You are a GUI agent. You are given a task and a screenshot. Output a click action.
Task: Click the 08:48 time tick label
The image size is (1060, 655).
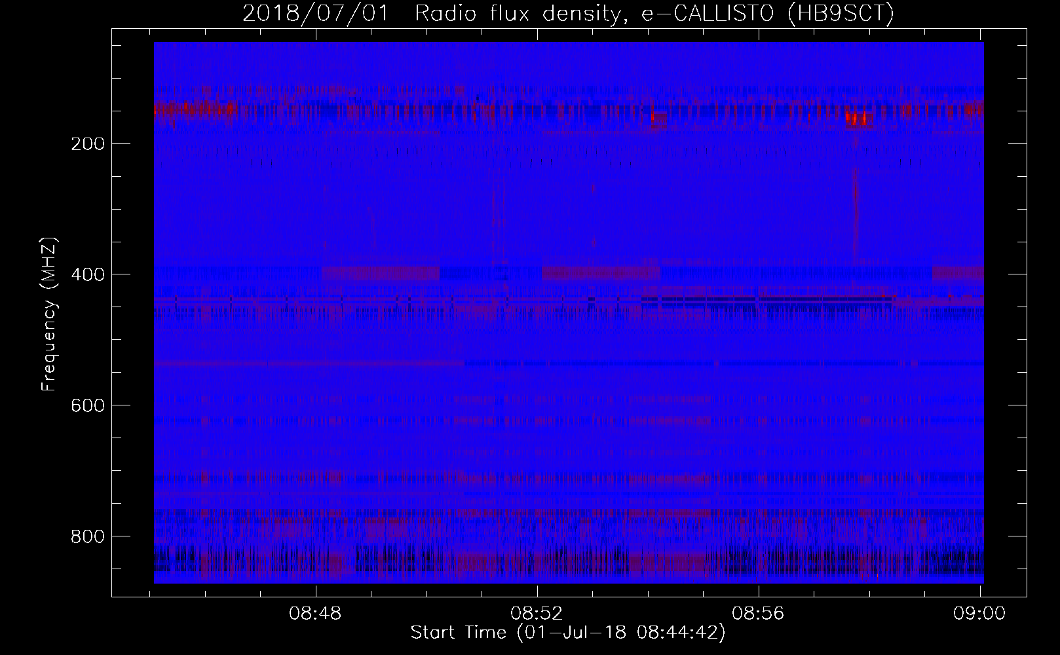point(316,614)
